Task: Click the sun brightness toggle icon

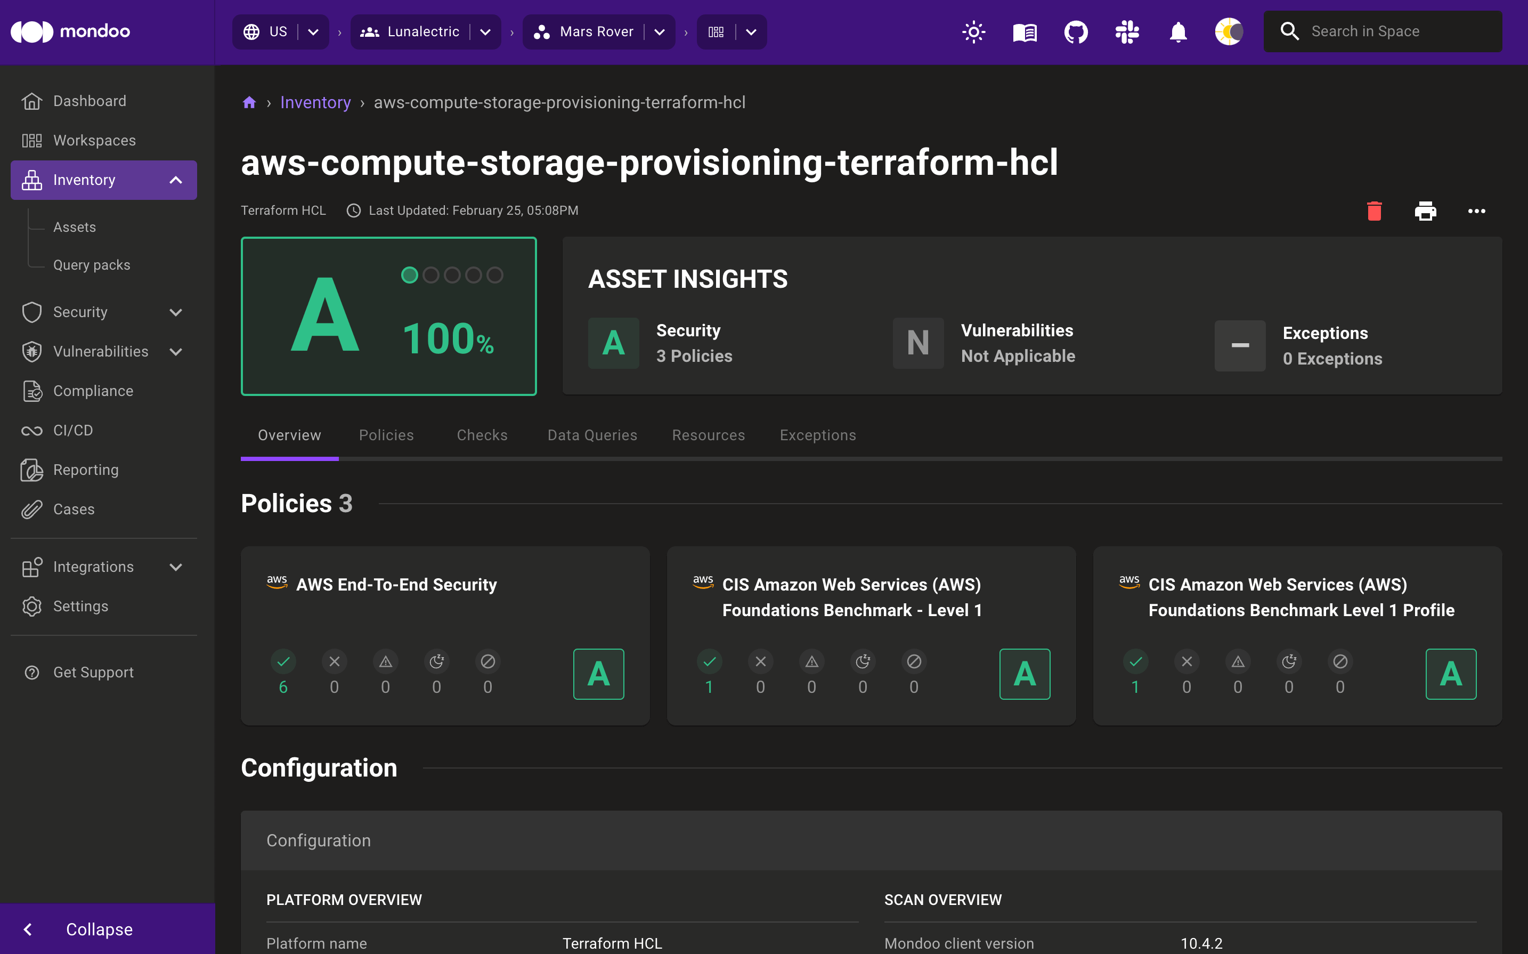Action: tap(972, 31)
